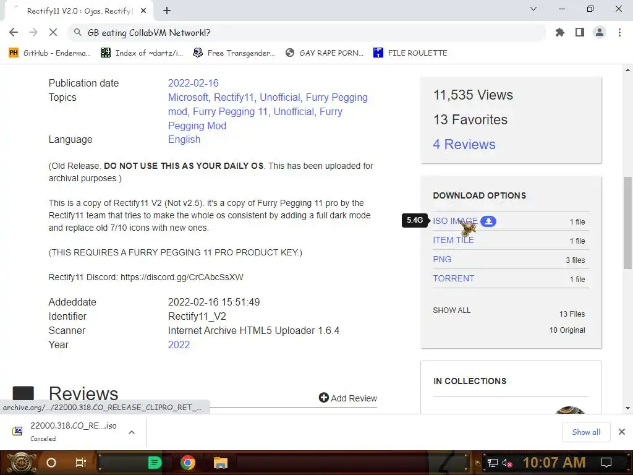Click Show all downloads

pos(586,432)
